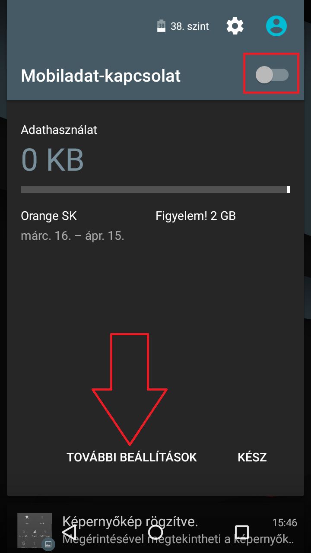Open recent apps with the square icon
The height and width of the screenshot is (553, 311).
(x=242, y=532)
